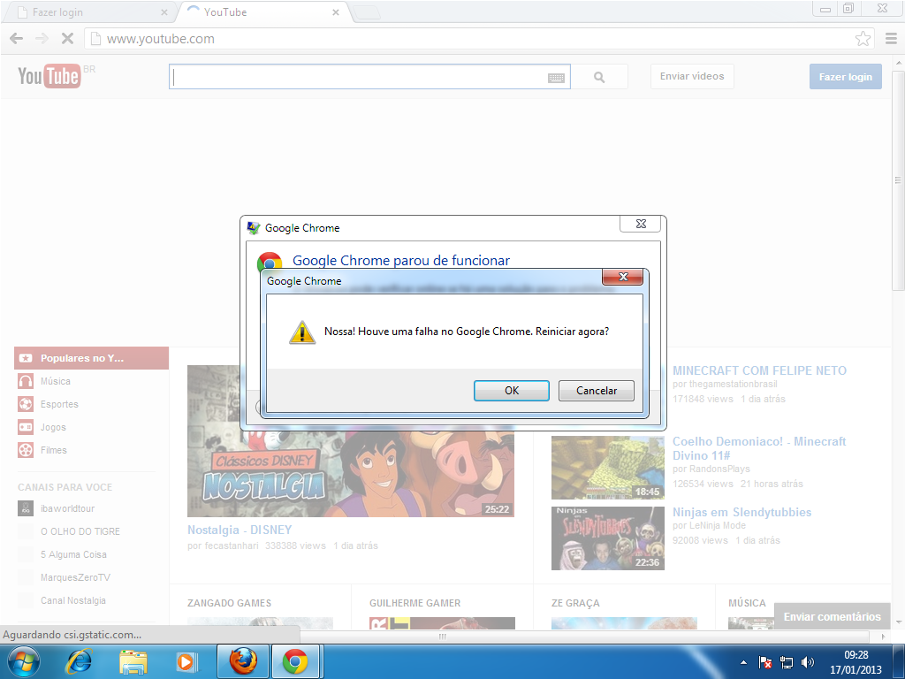Open the Música category

pos(56,381)
